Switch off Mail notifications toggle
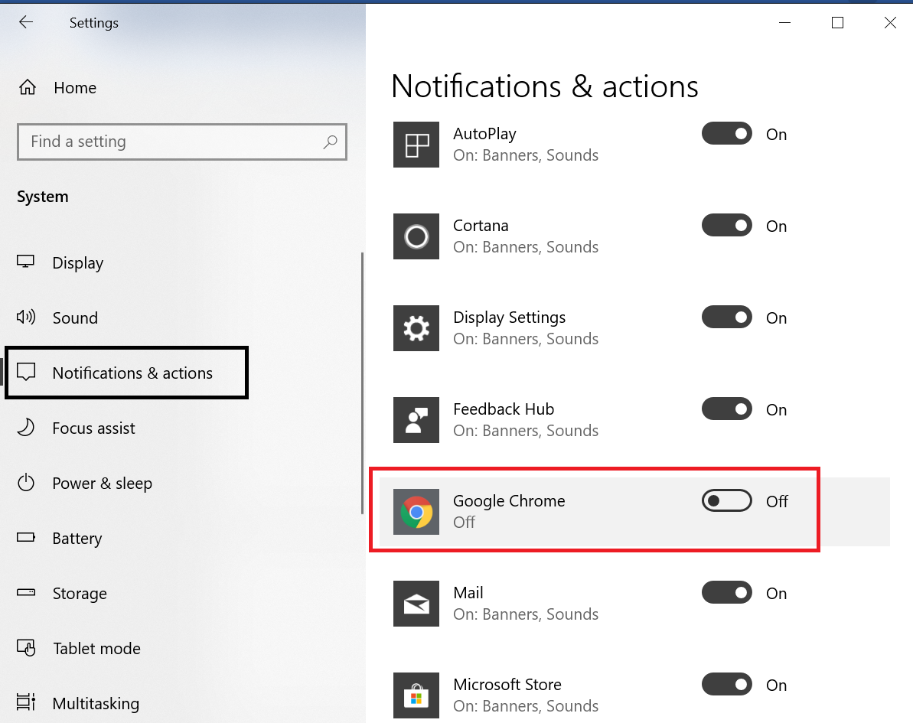 tap(726, 593)
